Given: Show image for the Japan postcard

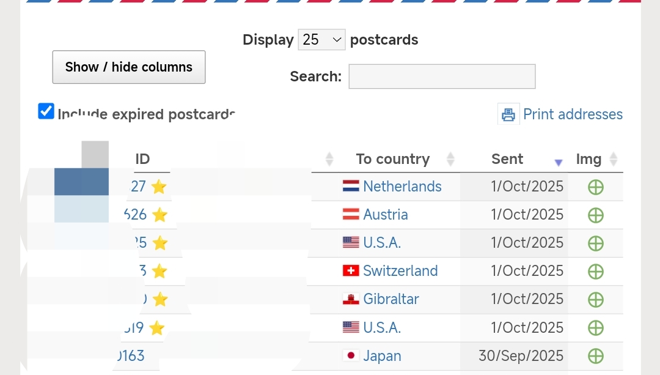Looking at the screenshot, I should tap(595, 356).
